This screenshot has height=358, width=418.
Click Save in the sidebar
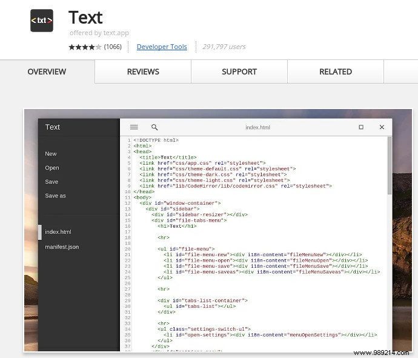tap(51, 182)
